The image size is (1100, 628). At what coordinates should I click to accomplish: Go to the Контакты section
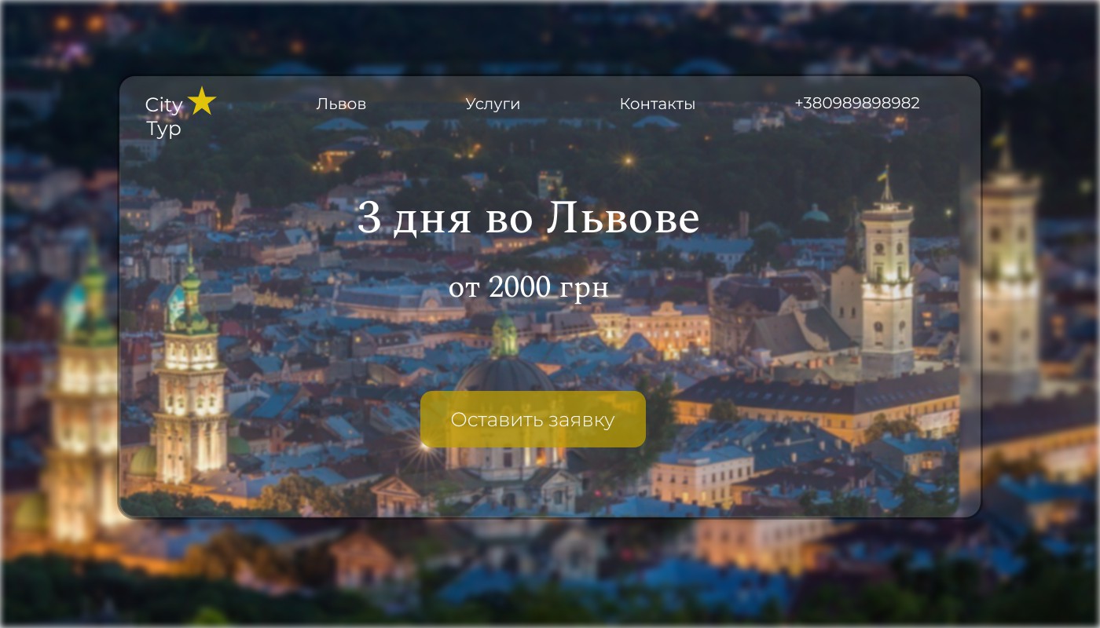(658, 104)
